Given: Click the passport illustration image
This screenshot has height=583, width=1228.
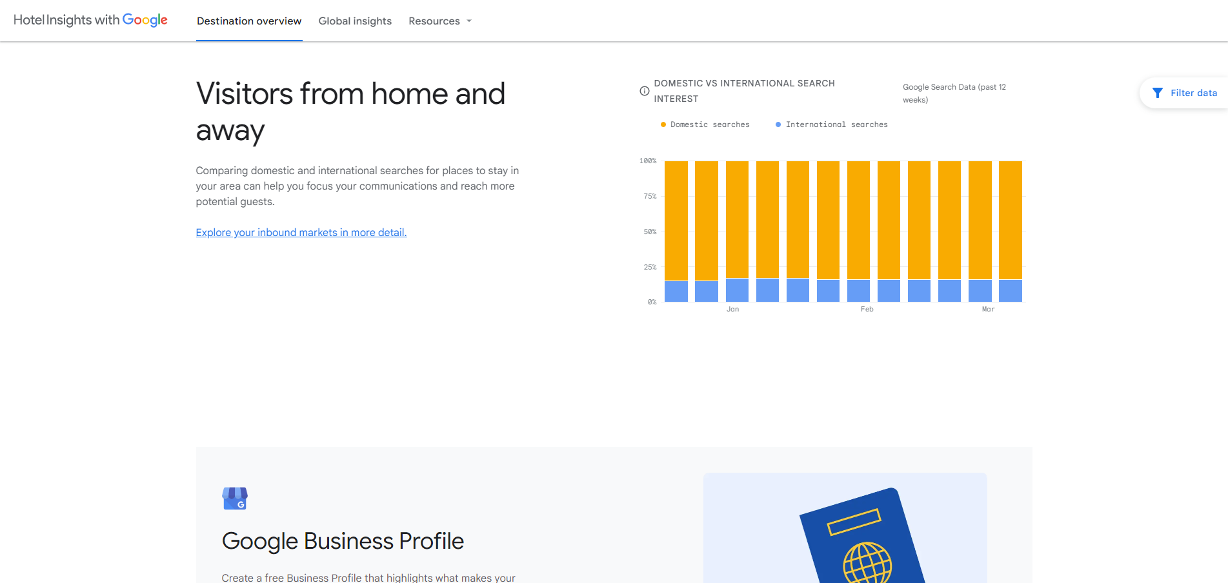Looking at the screenshot, I should pyautogui.click(x=845, y=528).
